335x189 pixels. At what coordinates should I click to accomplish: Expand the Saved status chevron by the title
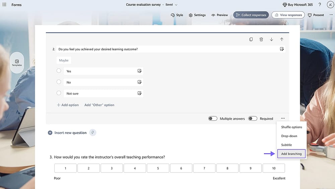(176, 5)
